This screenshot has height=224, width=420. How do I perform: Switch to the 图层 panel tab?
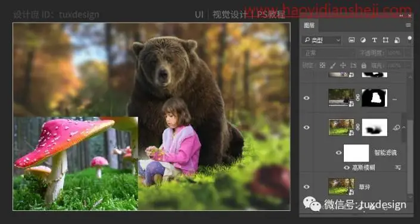pos(309,26)
